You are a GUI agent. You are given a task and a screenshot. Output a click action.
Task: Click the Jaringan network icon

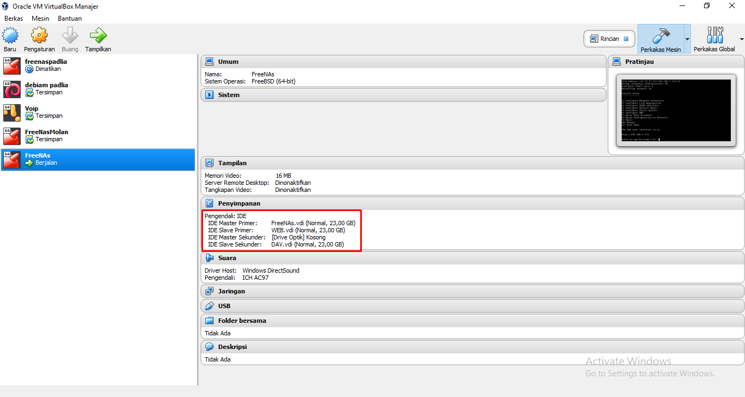click(209, 291)
